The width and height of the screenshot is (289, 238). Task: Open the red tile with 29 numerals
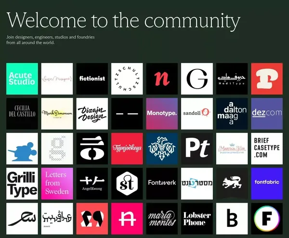tap(92, 219)
